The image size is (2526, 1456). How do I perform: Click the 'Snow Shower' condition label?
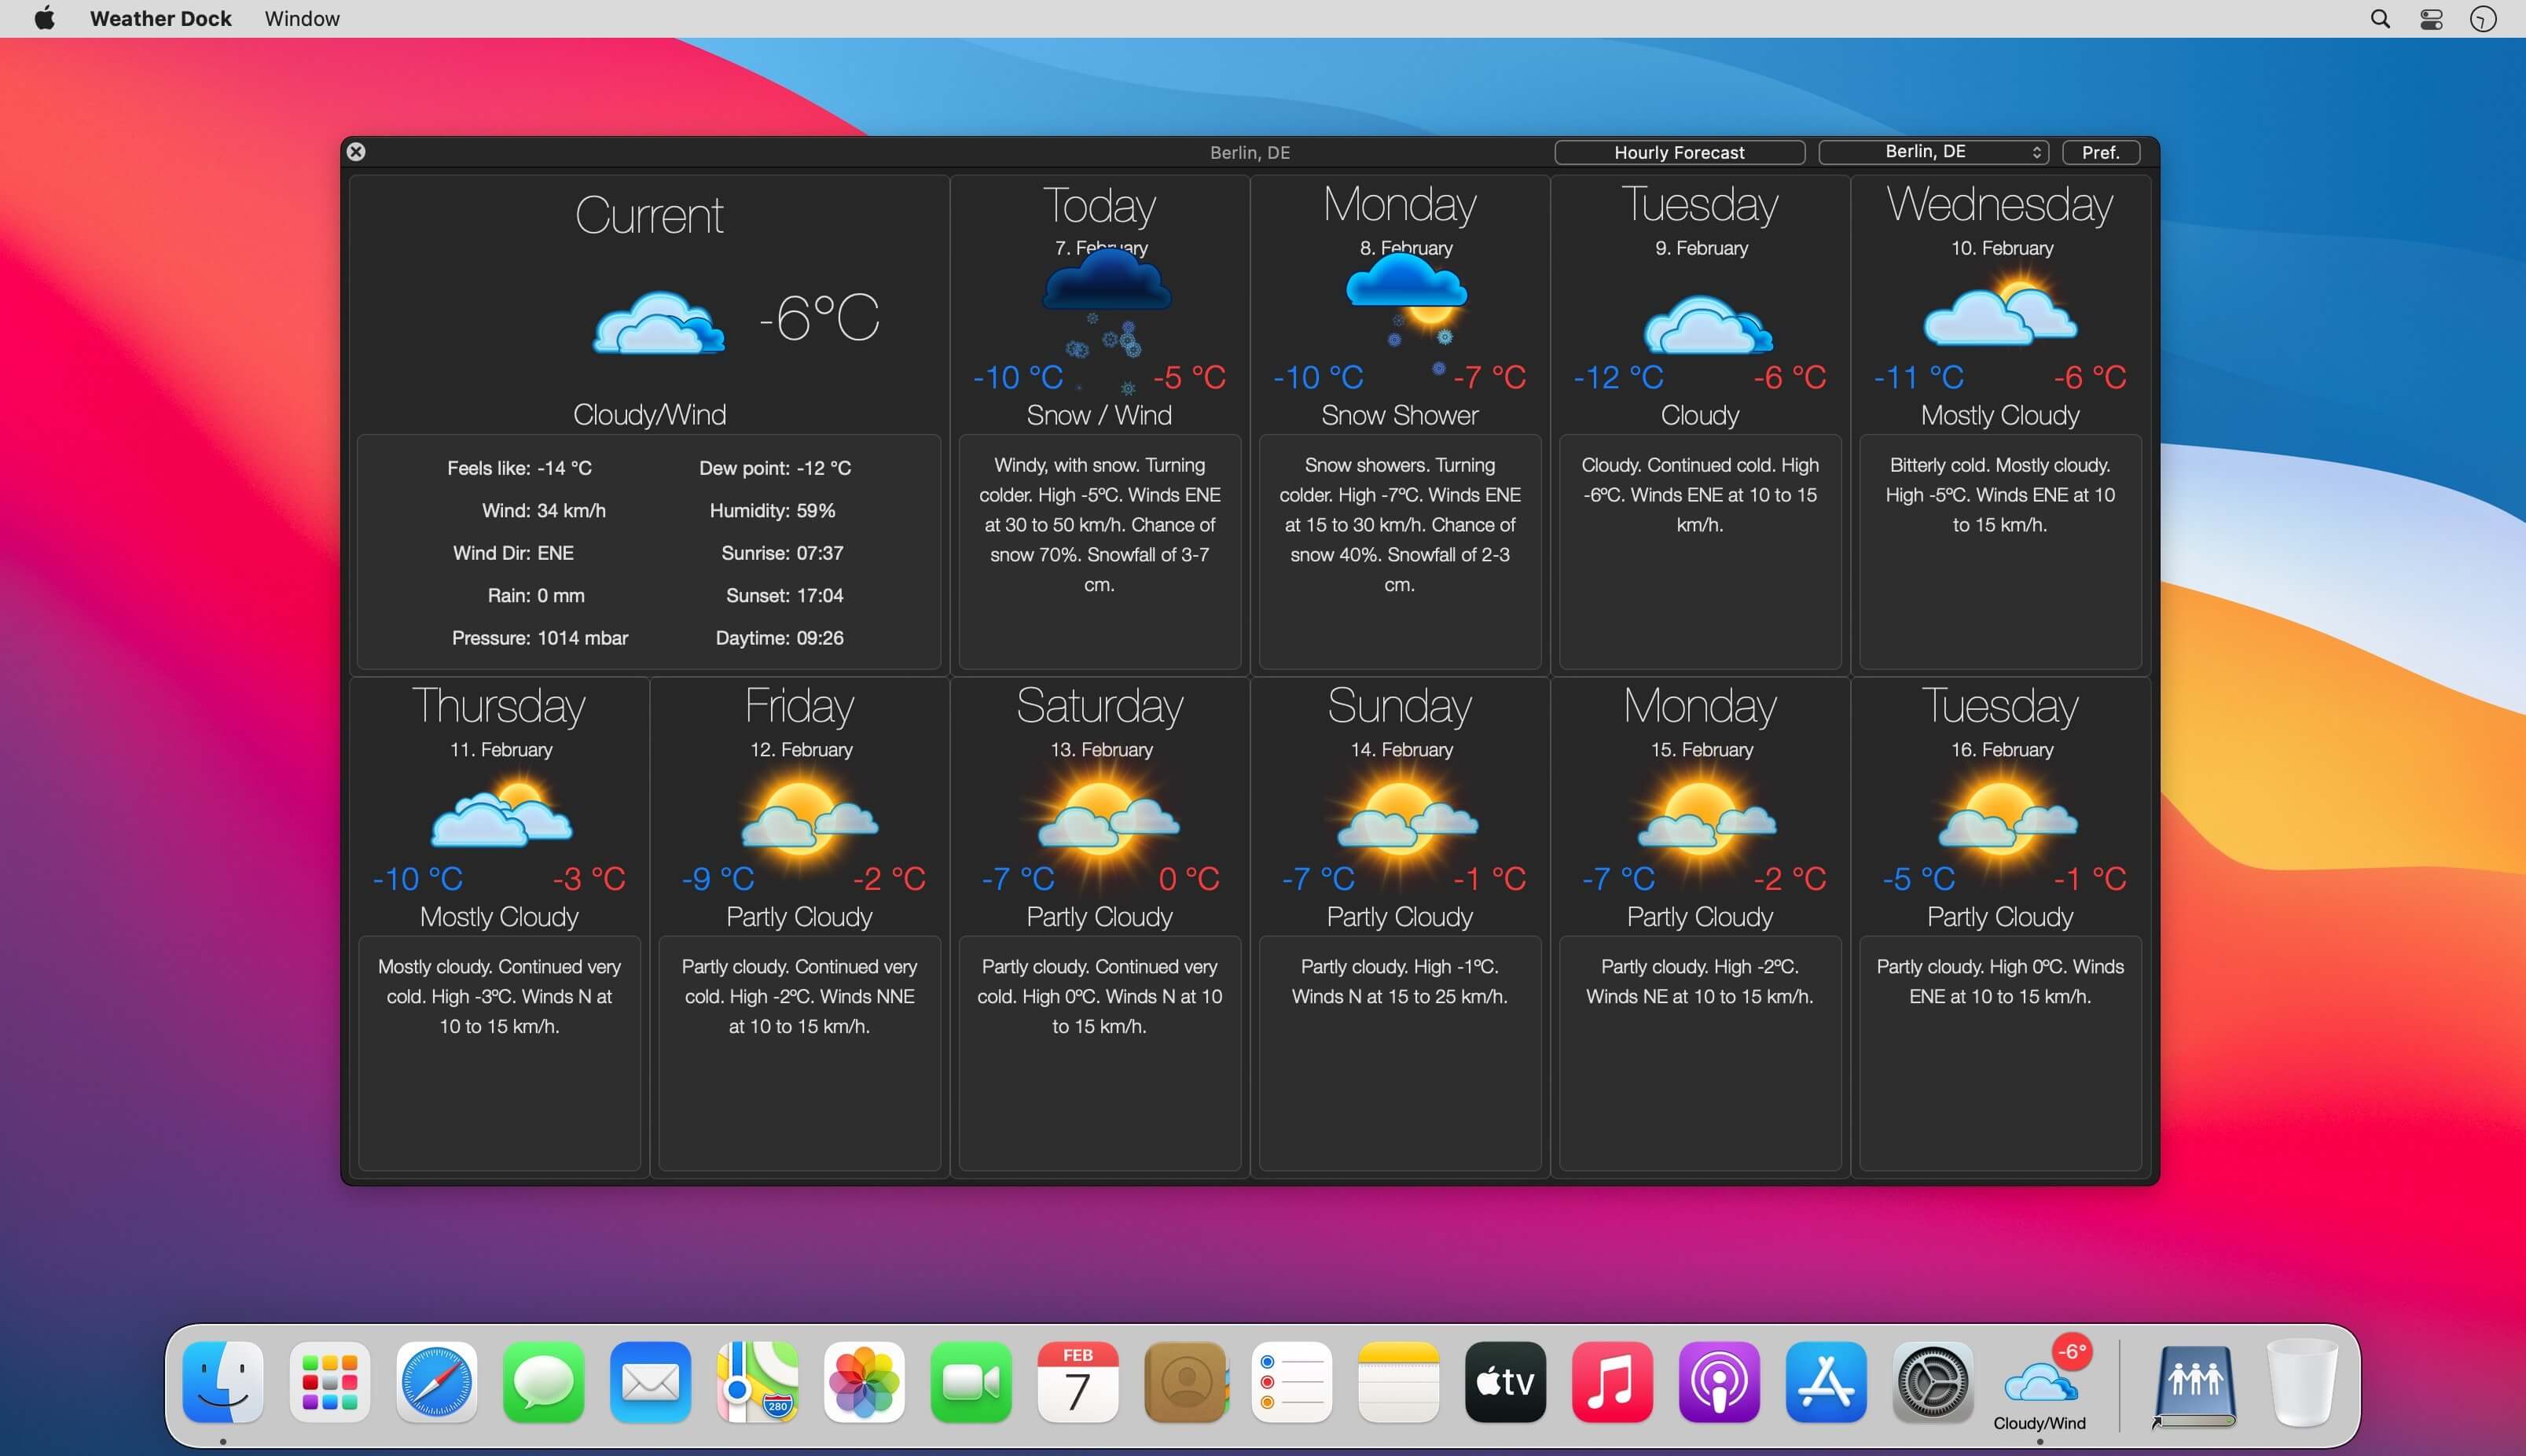point(1400,415)
